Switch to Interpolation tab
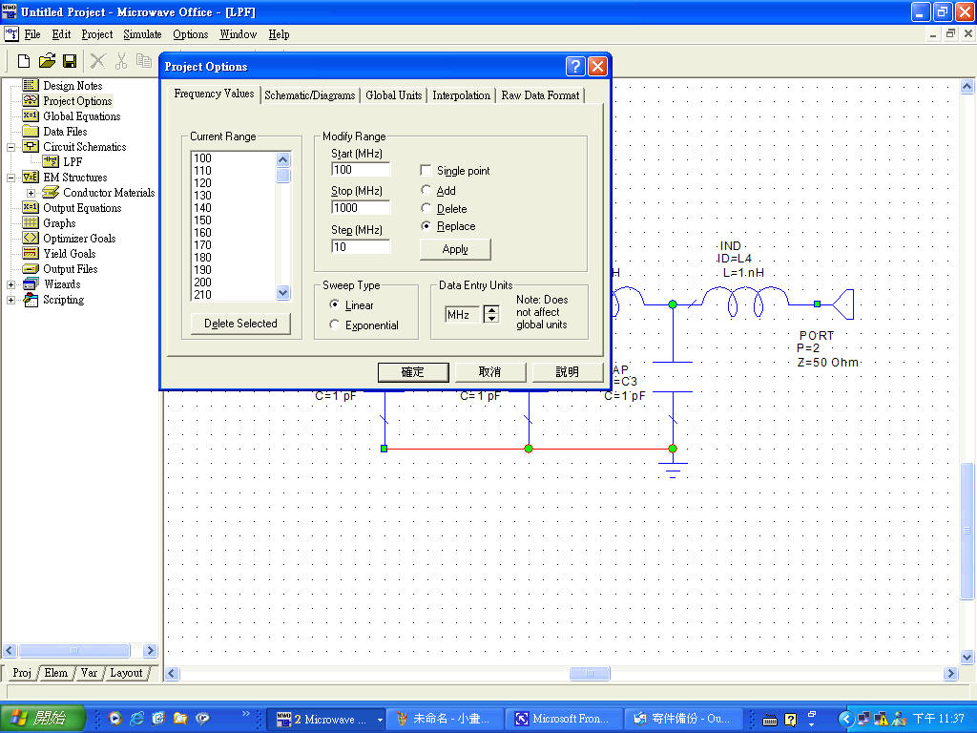This screenshot has width=977, height=733. tap(461, 95)
